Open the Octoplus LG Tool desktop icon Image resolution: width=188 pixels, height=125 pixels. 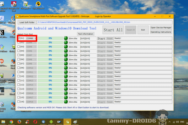[x=14, y=6]
